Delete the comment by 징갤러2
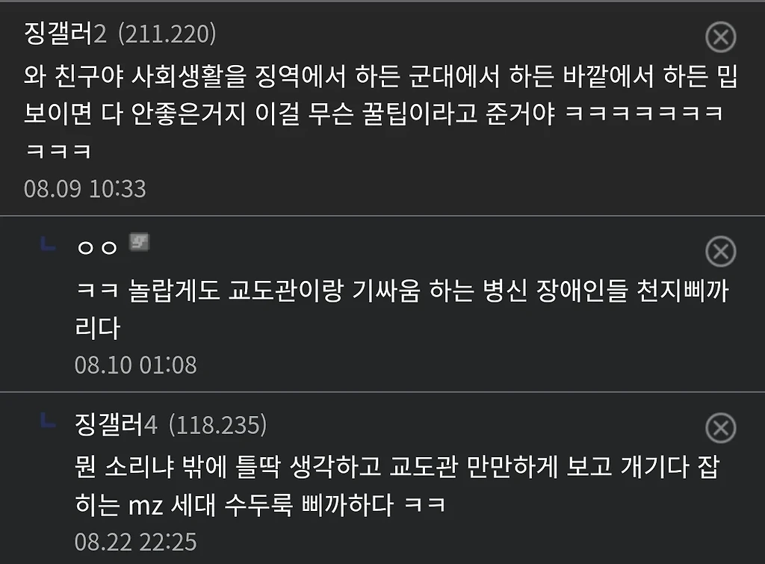The image size is (765, 564). click(x=721, y=37)
